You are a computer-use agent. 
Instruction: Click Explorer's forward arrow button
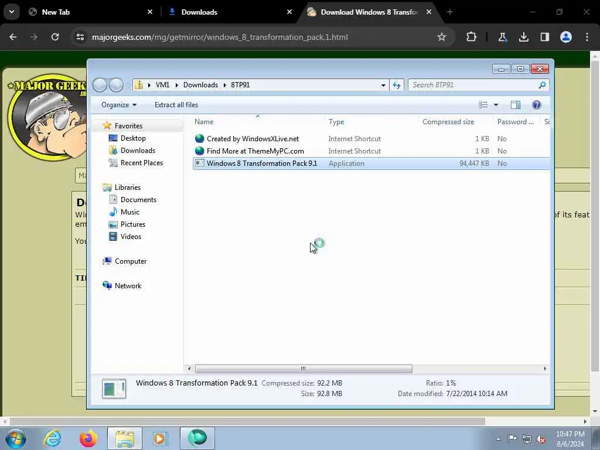tap(116, 85)
